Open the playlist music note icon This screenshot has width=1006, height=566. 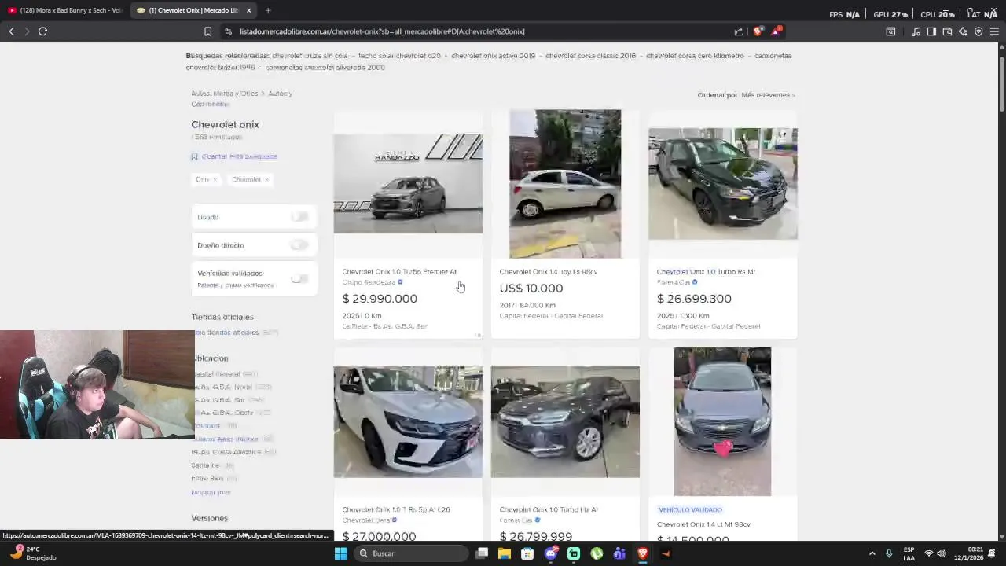(x=916, y=31)
